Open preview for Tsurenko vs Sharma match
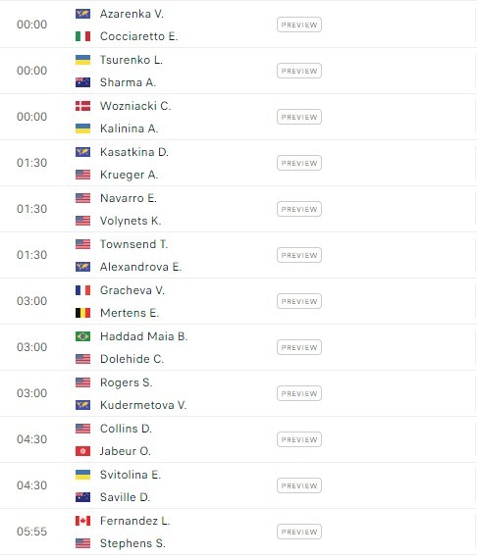This screenshot has height=559, width=477. click(299, 71)
